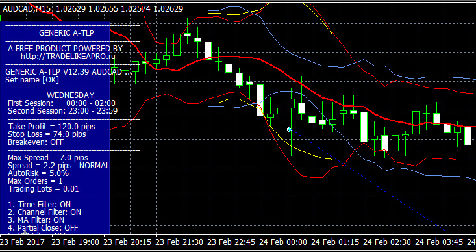Click the 'Take Profit = 120.0 pips' value
Viewport: 476px width, 252px height.
click(x=51, y=126)
